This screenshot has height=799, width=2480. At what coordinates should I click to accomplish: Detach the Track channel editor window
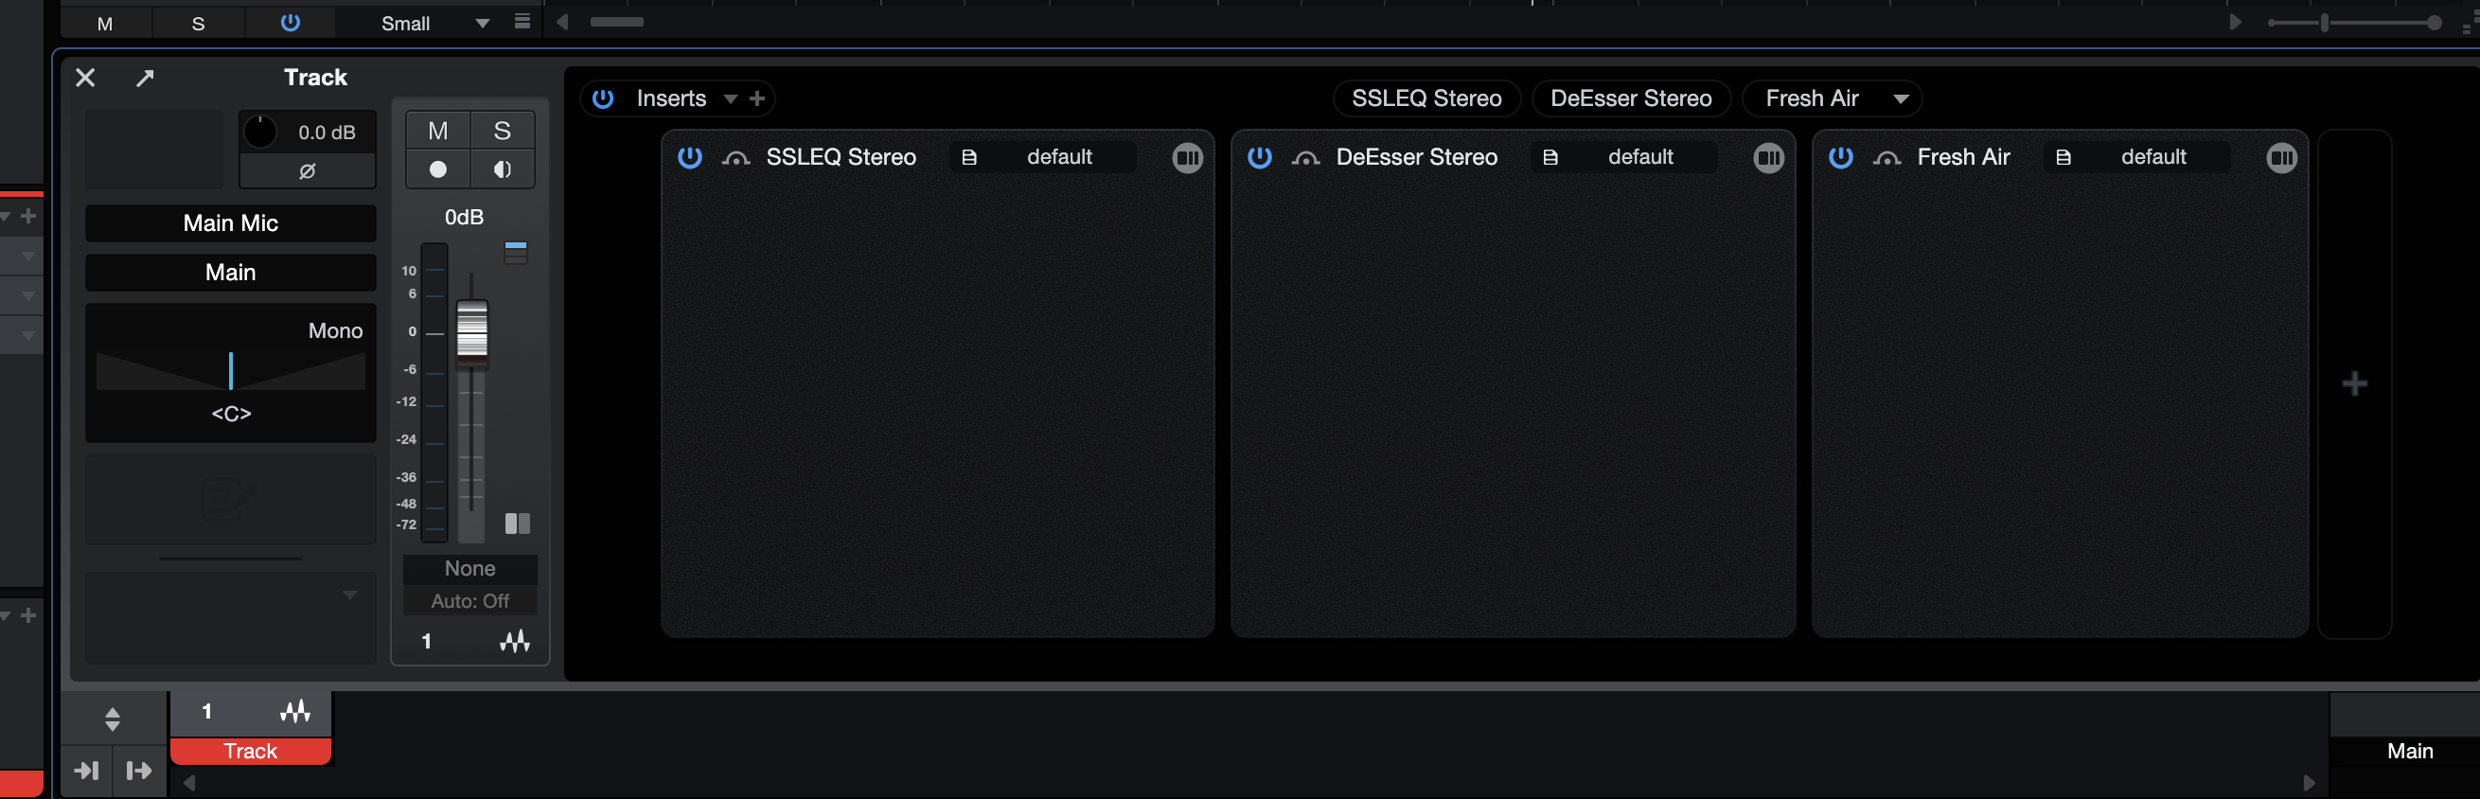pyautogui.click(x=145, y=78)
